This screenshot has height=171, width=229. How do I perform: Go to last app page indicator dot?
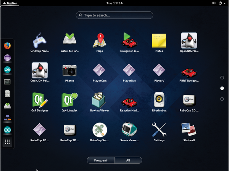point(222,99)
